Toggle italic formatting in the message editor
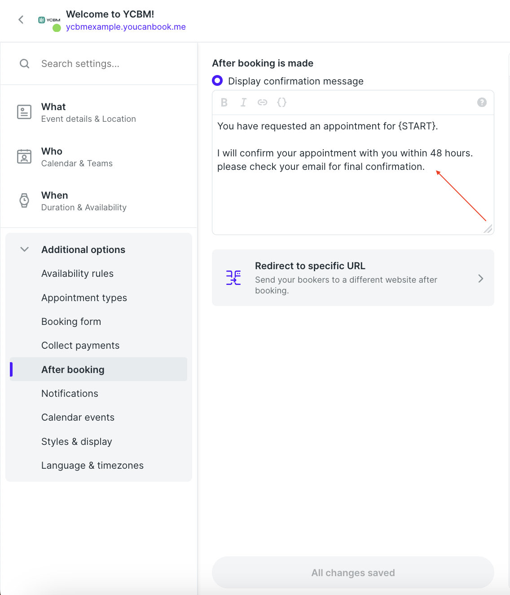 click(243, 102)
